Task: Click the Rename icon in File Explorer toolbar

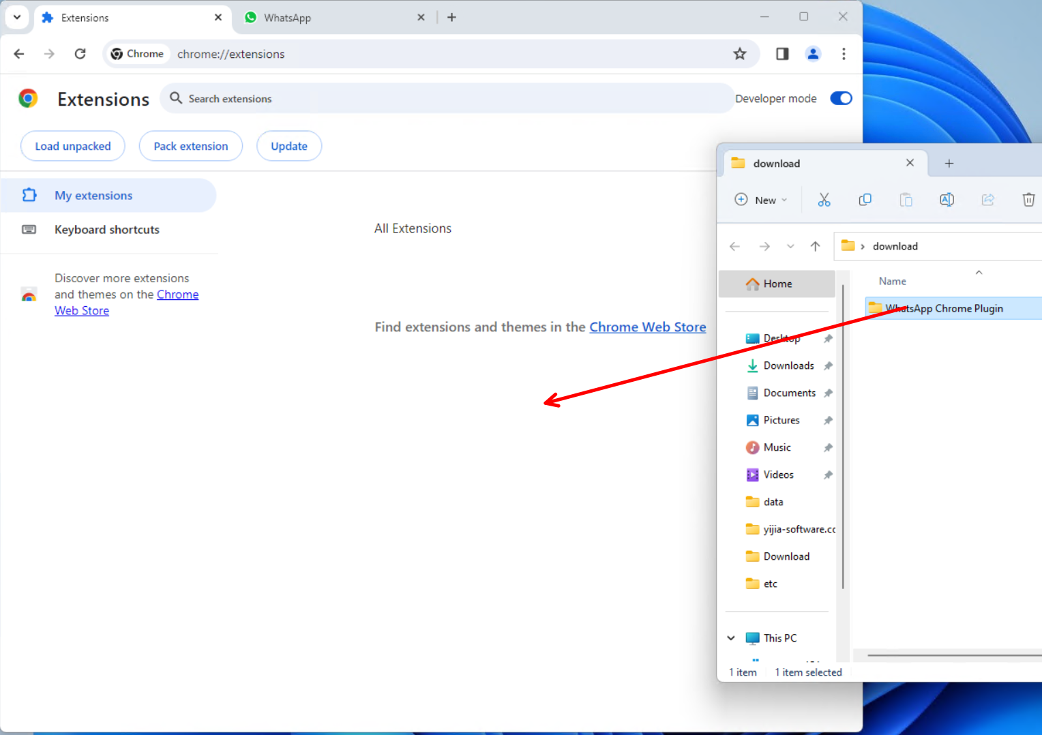Action: coord(947,200)
